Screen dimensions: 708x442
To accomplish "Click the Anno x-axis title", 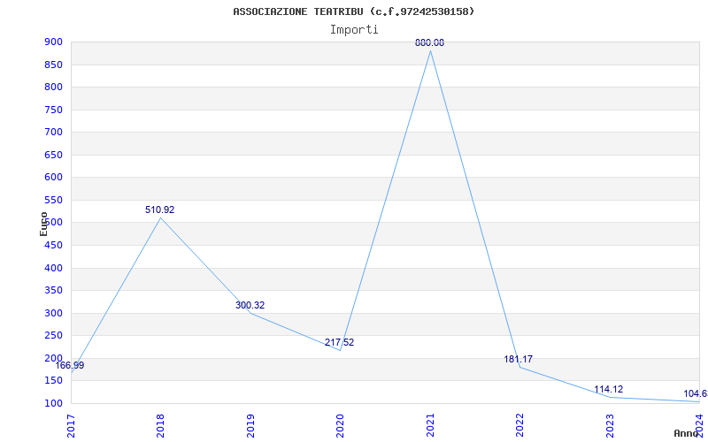I will pyautogui.click(x=687, y=433).
